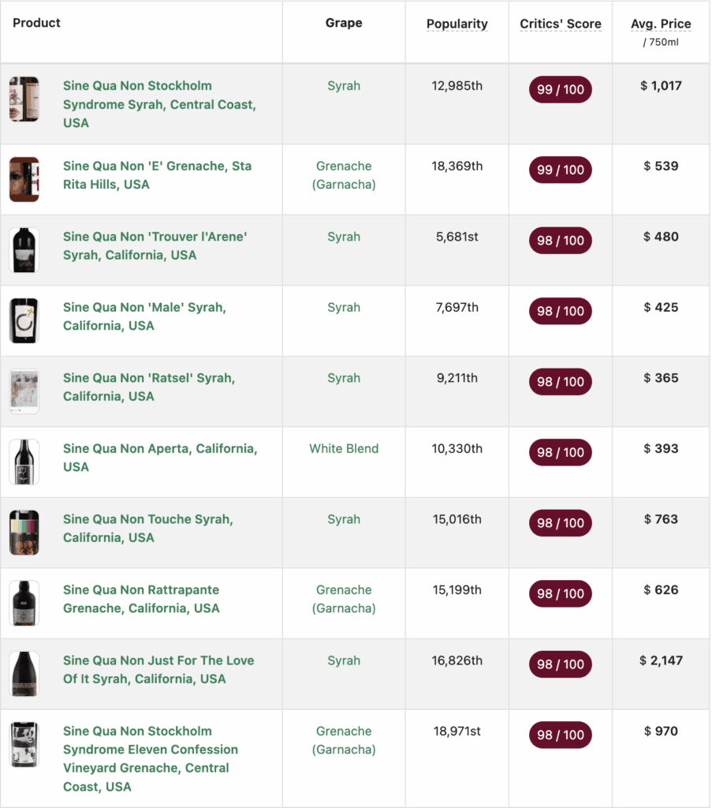Sort by the Popularity column header
The image size is (712, 808).
[457, 24]
